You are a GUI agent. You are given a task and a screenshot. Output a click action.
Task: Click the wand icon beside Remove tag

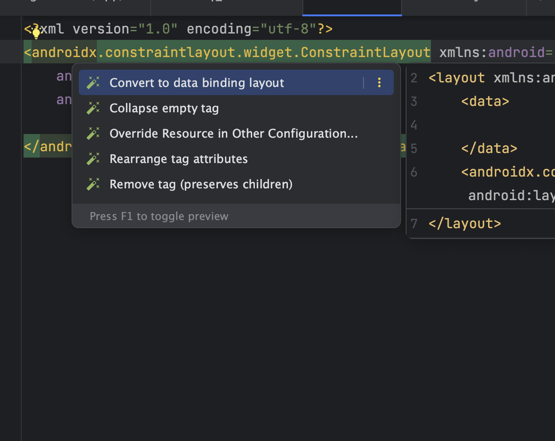point(93,184)
